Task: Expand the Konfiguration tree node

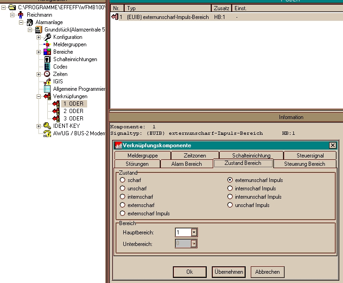Action: click(39, 37)
